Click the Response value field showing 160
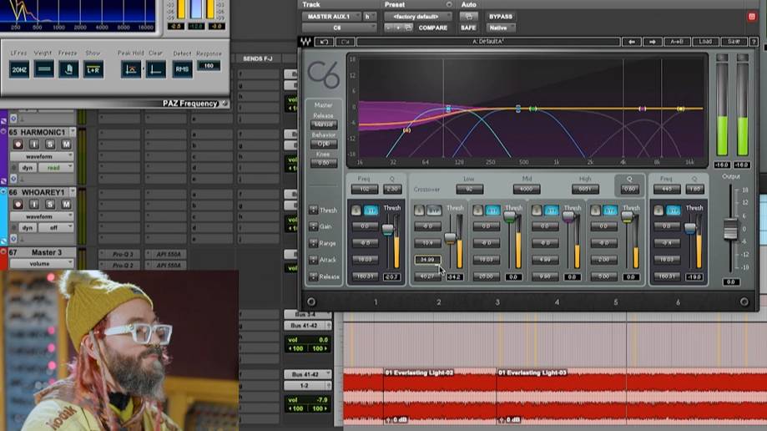The height and width of the screenshot is (431, 767). pyautogui.click(x=209, y=66)
